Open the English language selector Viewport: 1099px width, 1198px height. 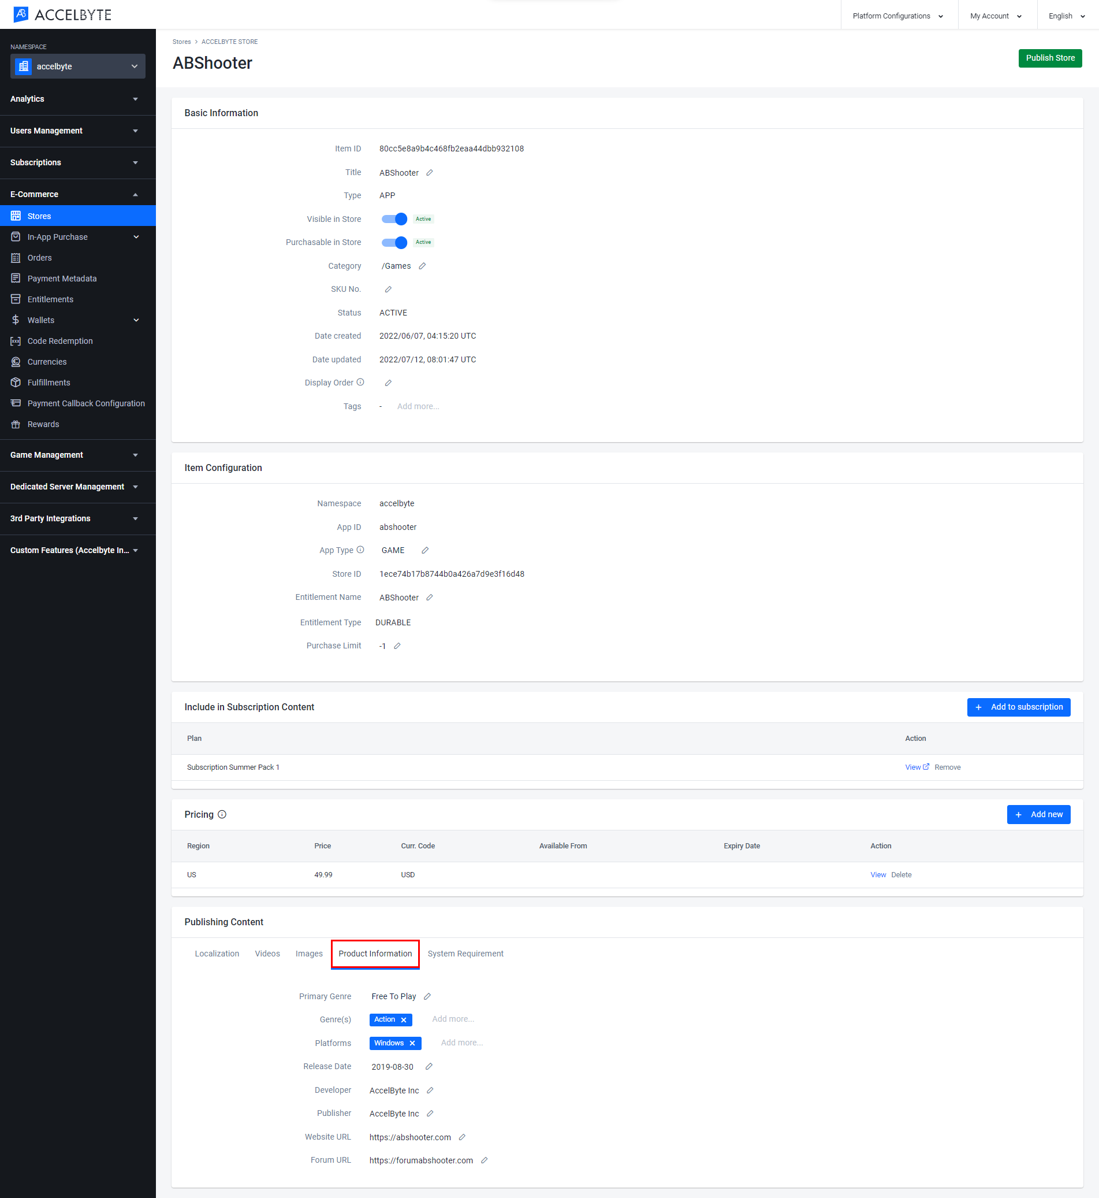point(1067,16)
